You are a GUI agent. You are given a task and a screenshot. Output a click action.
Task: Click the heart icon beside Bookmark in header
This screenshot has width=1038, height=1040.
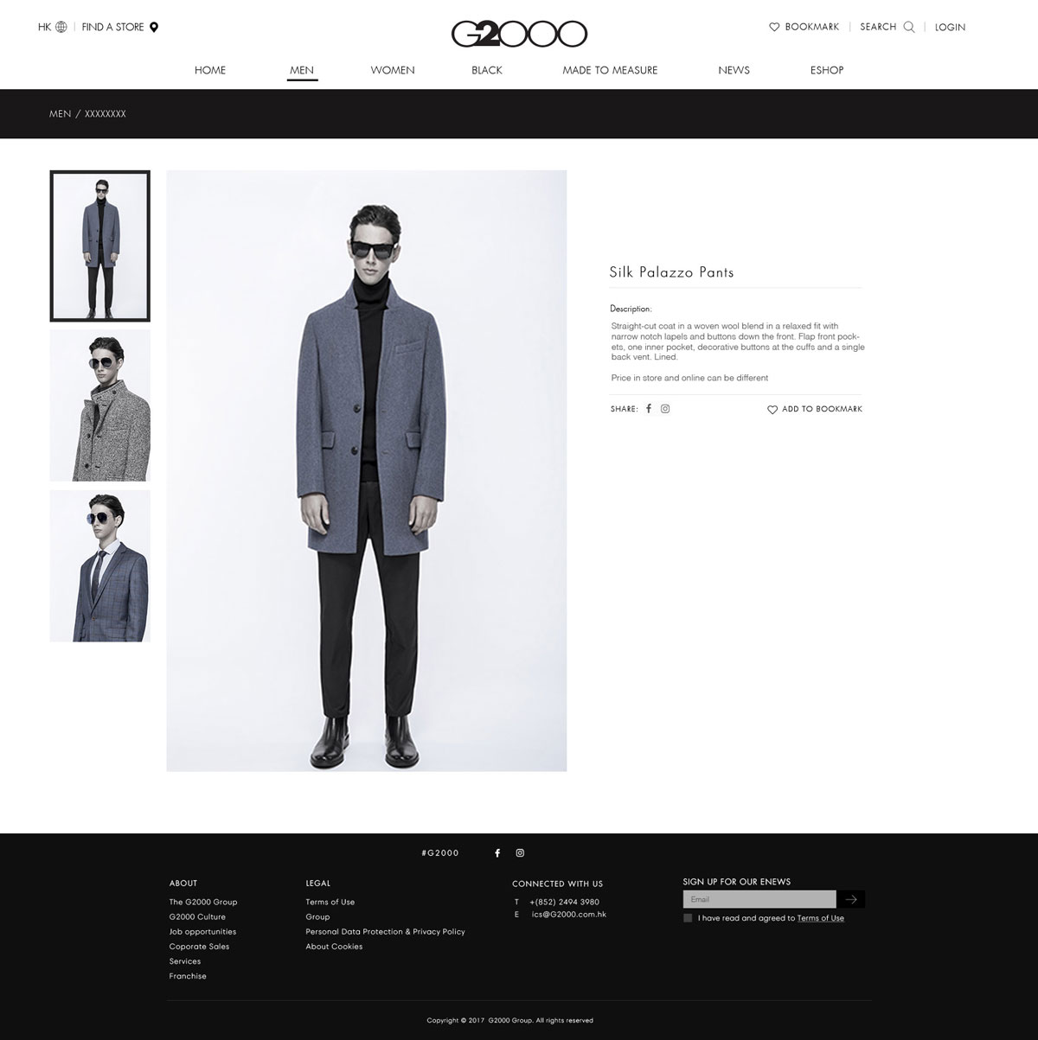point(774,27)
